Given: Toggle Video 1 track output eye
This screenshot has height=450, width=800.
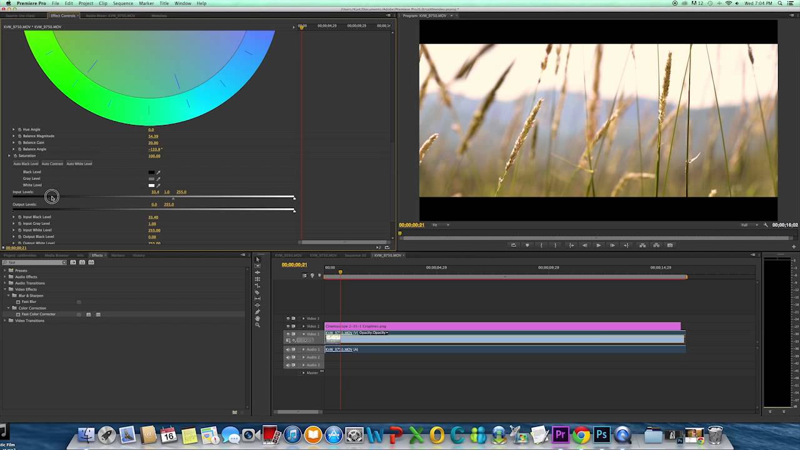Looking at the screenshot, I should tap(289, 334).
